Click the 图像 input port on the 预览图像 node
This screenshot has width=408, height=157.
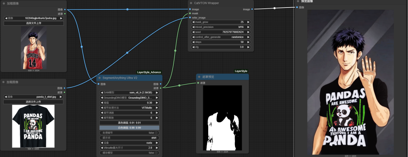297,7
